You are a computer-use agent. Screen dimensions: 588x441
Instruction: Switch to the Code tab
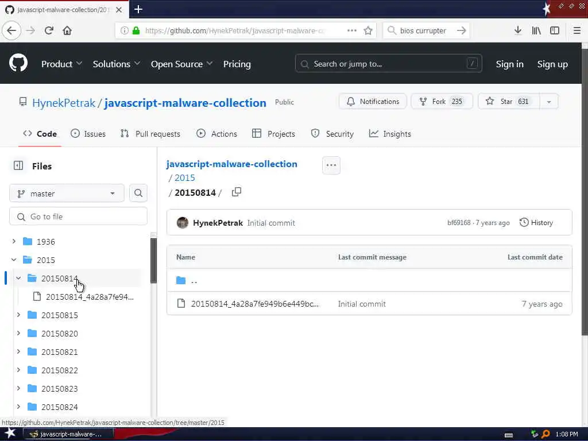tap(40, 134)
